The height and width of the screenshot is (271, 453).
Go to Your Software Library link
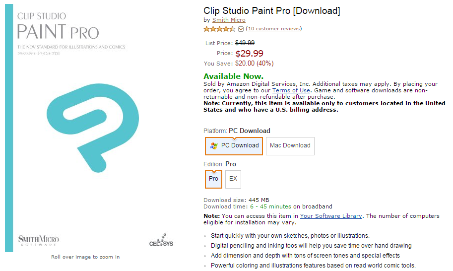coord(331,216)
